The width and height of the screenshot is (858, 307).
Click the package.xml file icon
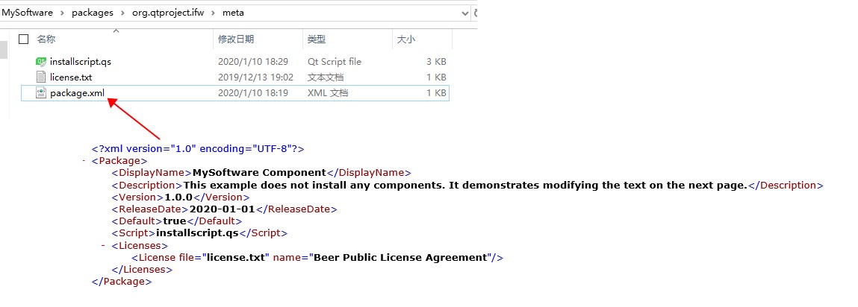pyautogui.click(x=40, y=93)
